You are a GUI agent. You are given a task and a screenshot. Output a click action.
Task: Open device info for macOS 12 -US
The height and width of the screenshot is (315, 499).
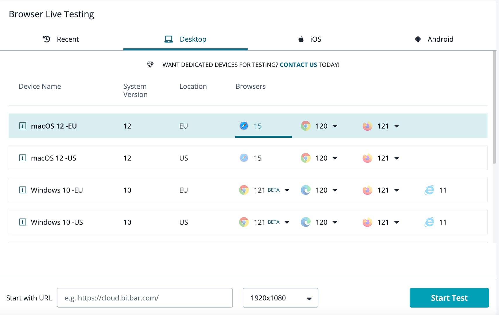(x=22, y=158)
